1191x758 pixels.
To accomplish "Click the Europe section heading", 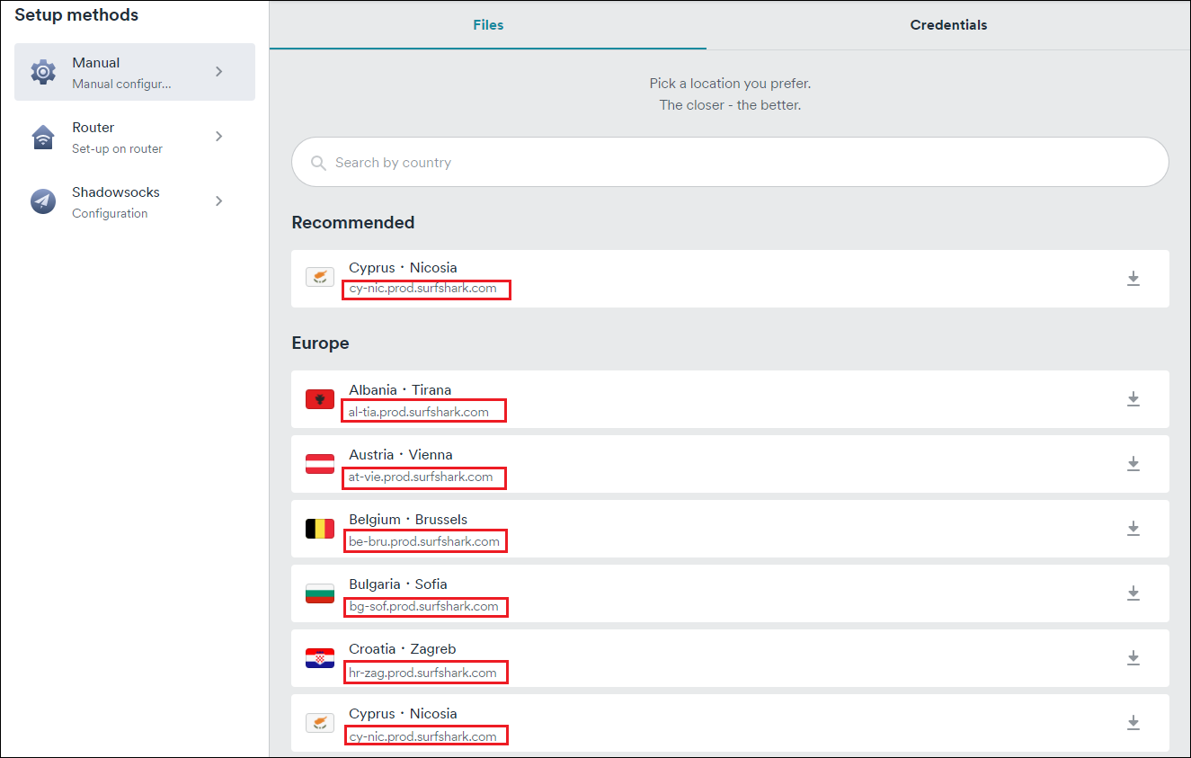I will pos(320,343).
